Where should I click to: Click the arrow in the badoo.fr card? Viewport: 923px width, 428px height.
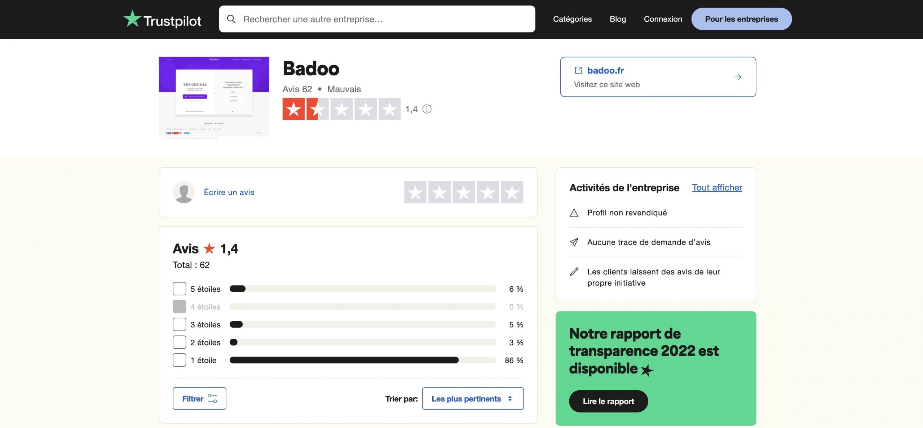coord(738,77)
